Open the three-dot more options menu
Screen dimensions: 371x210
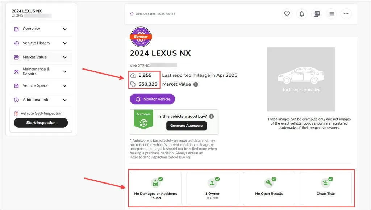point(346,14)
